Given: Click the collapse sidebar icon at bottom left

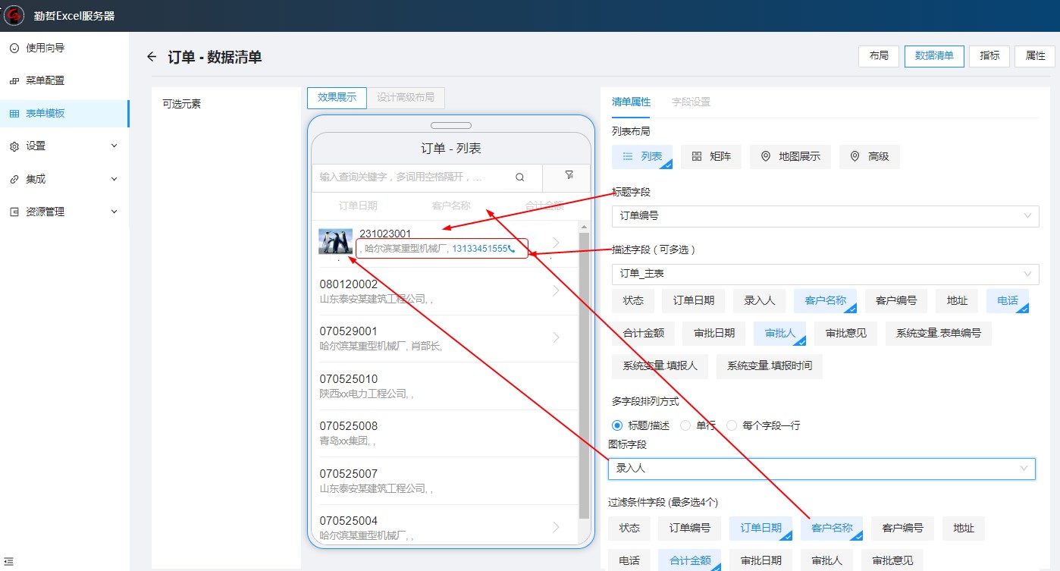Looking at the screenshot, I should [x=9, y=561].
